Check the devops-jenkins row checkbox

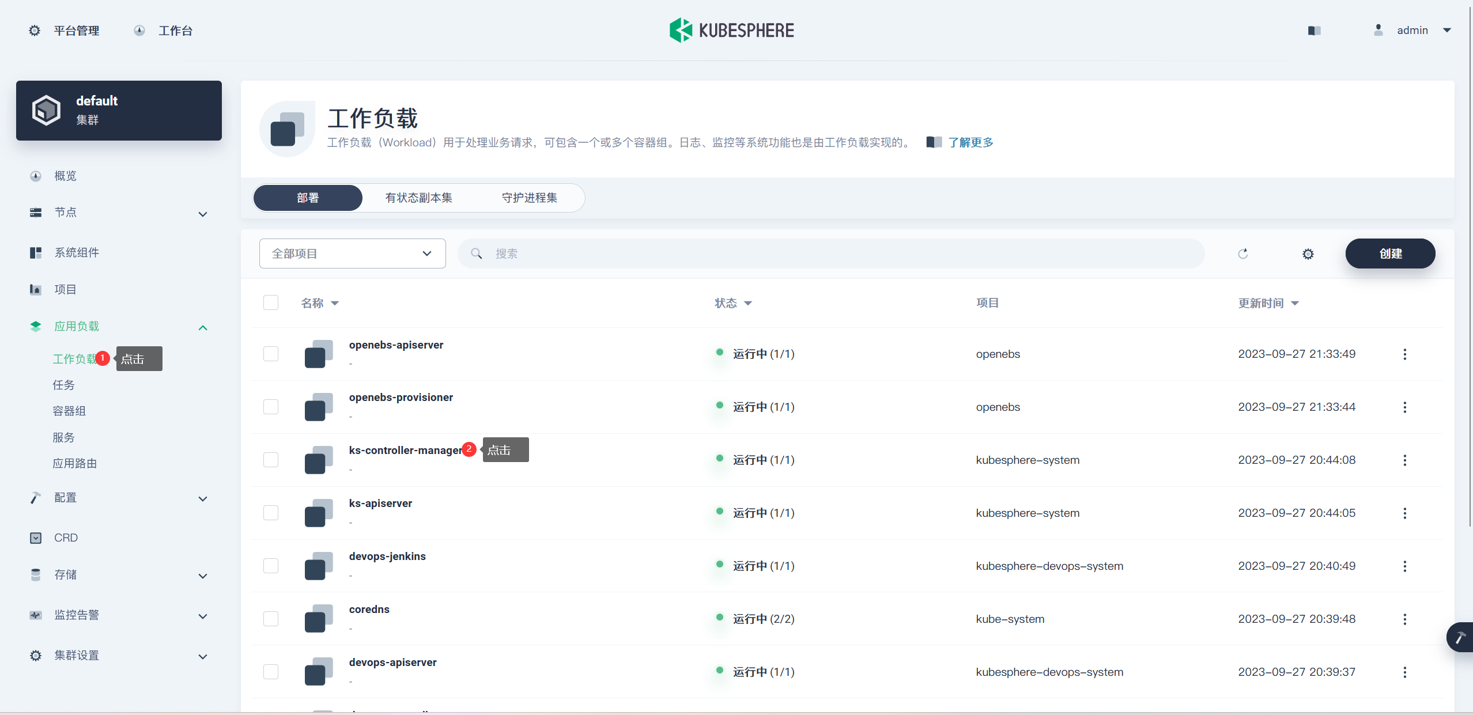pyautogui.click(x=271, y=566)
